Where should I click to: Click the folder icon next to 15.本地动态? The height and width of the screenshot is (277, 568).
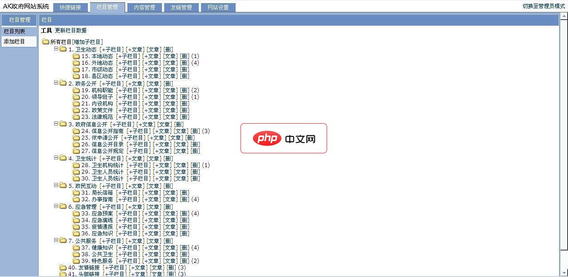click(x=76, y=56)
